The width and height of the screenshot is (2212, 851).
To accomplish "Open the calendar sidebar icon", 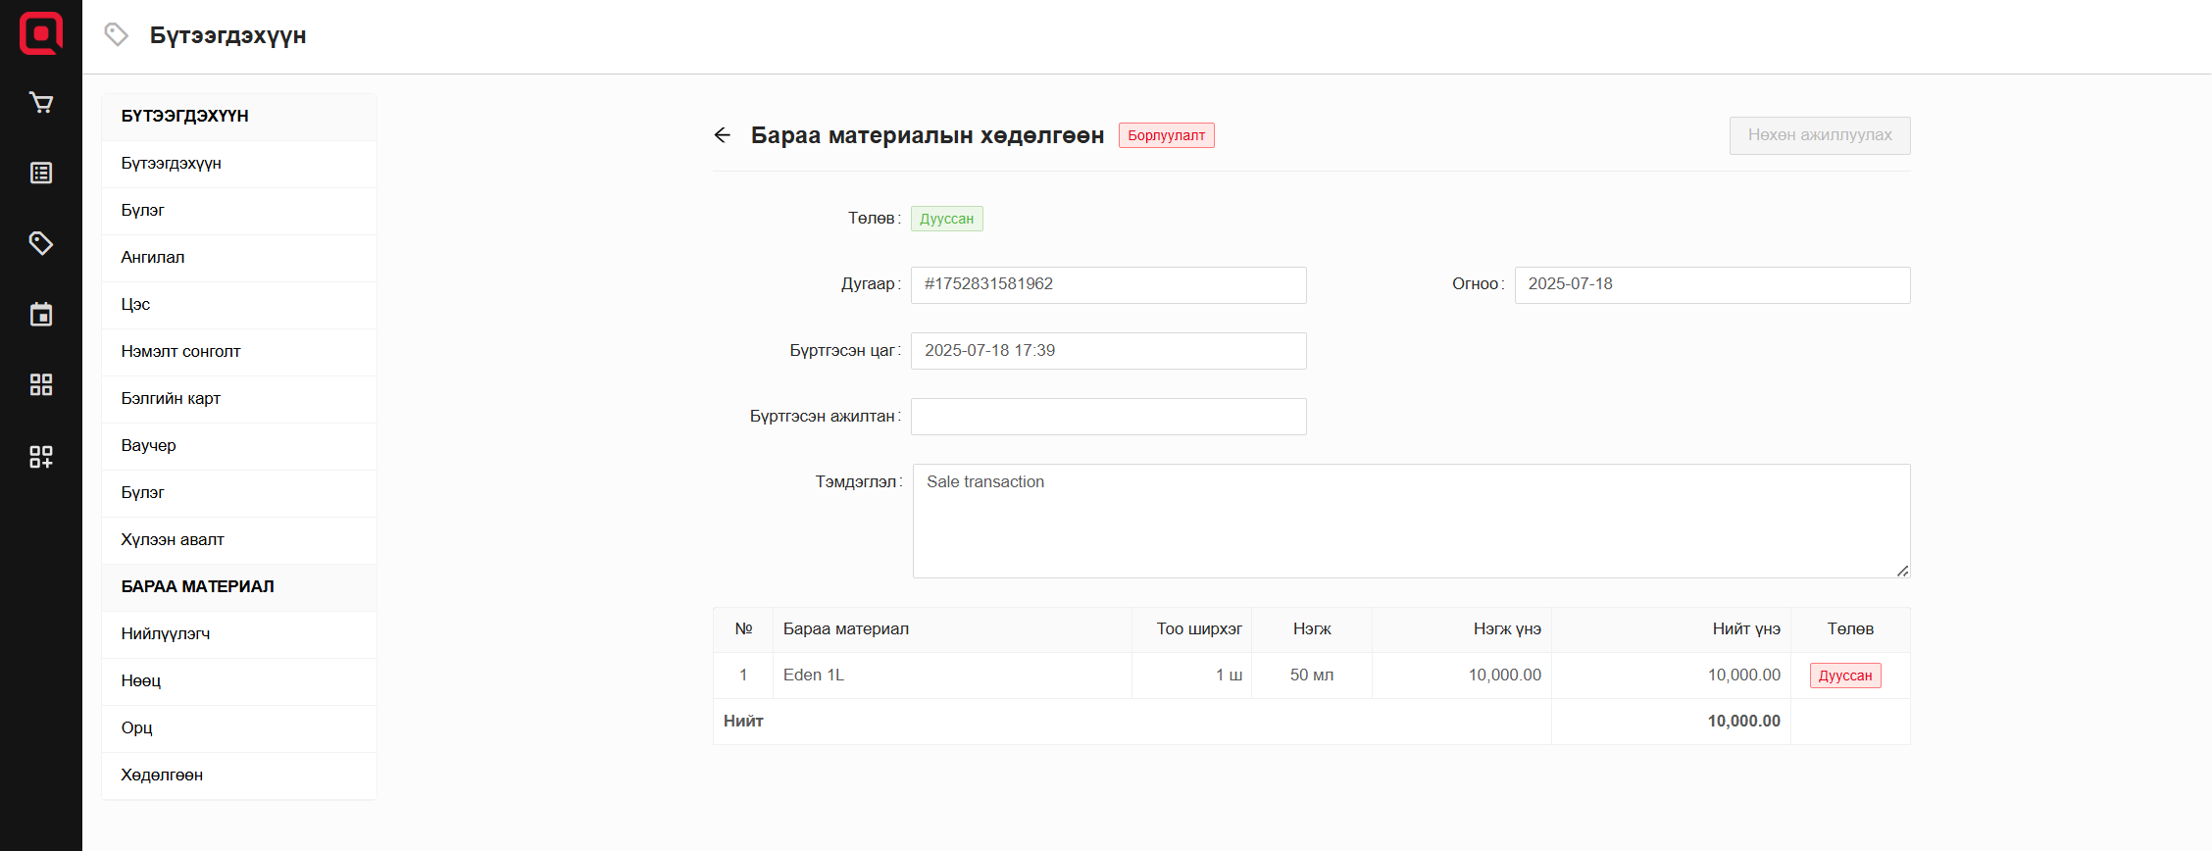I will click(41, 315).
